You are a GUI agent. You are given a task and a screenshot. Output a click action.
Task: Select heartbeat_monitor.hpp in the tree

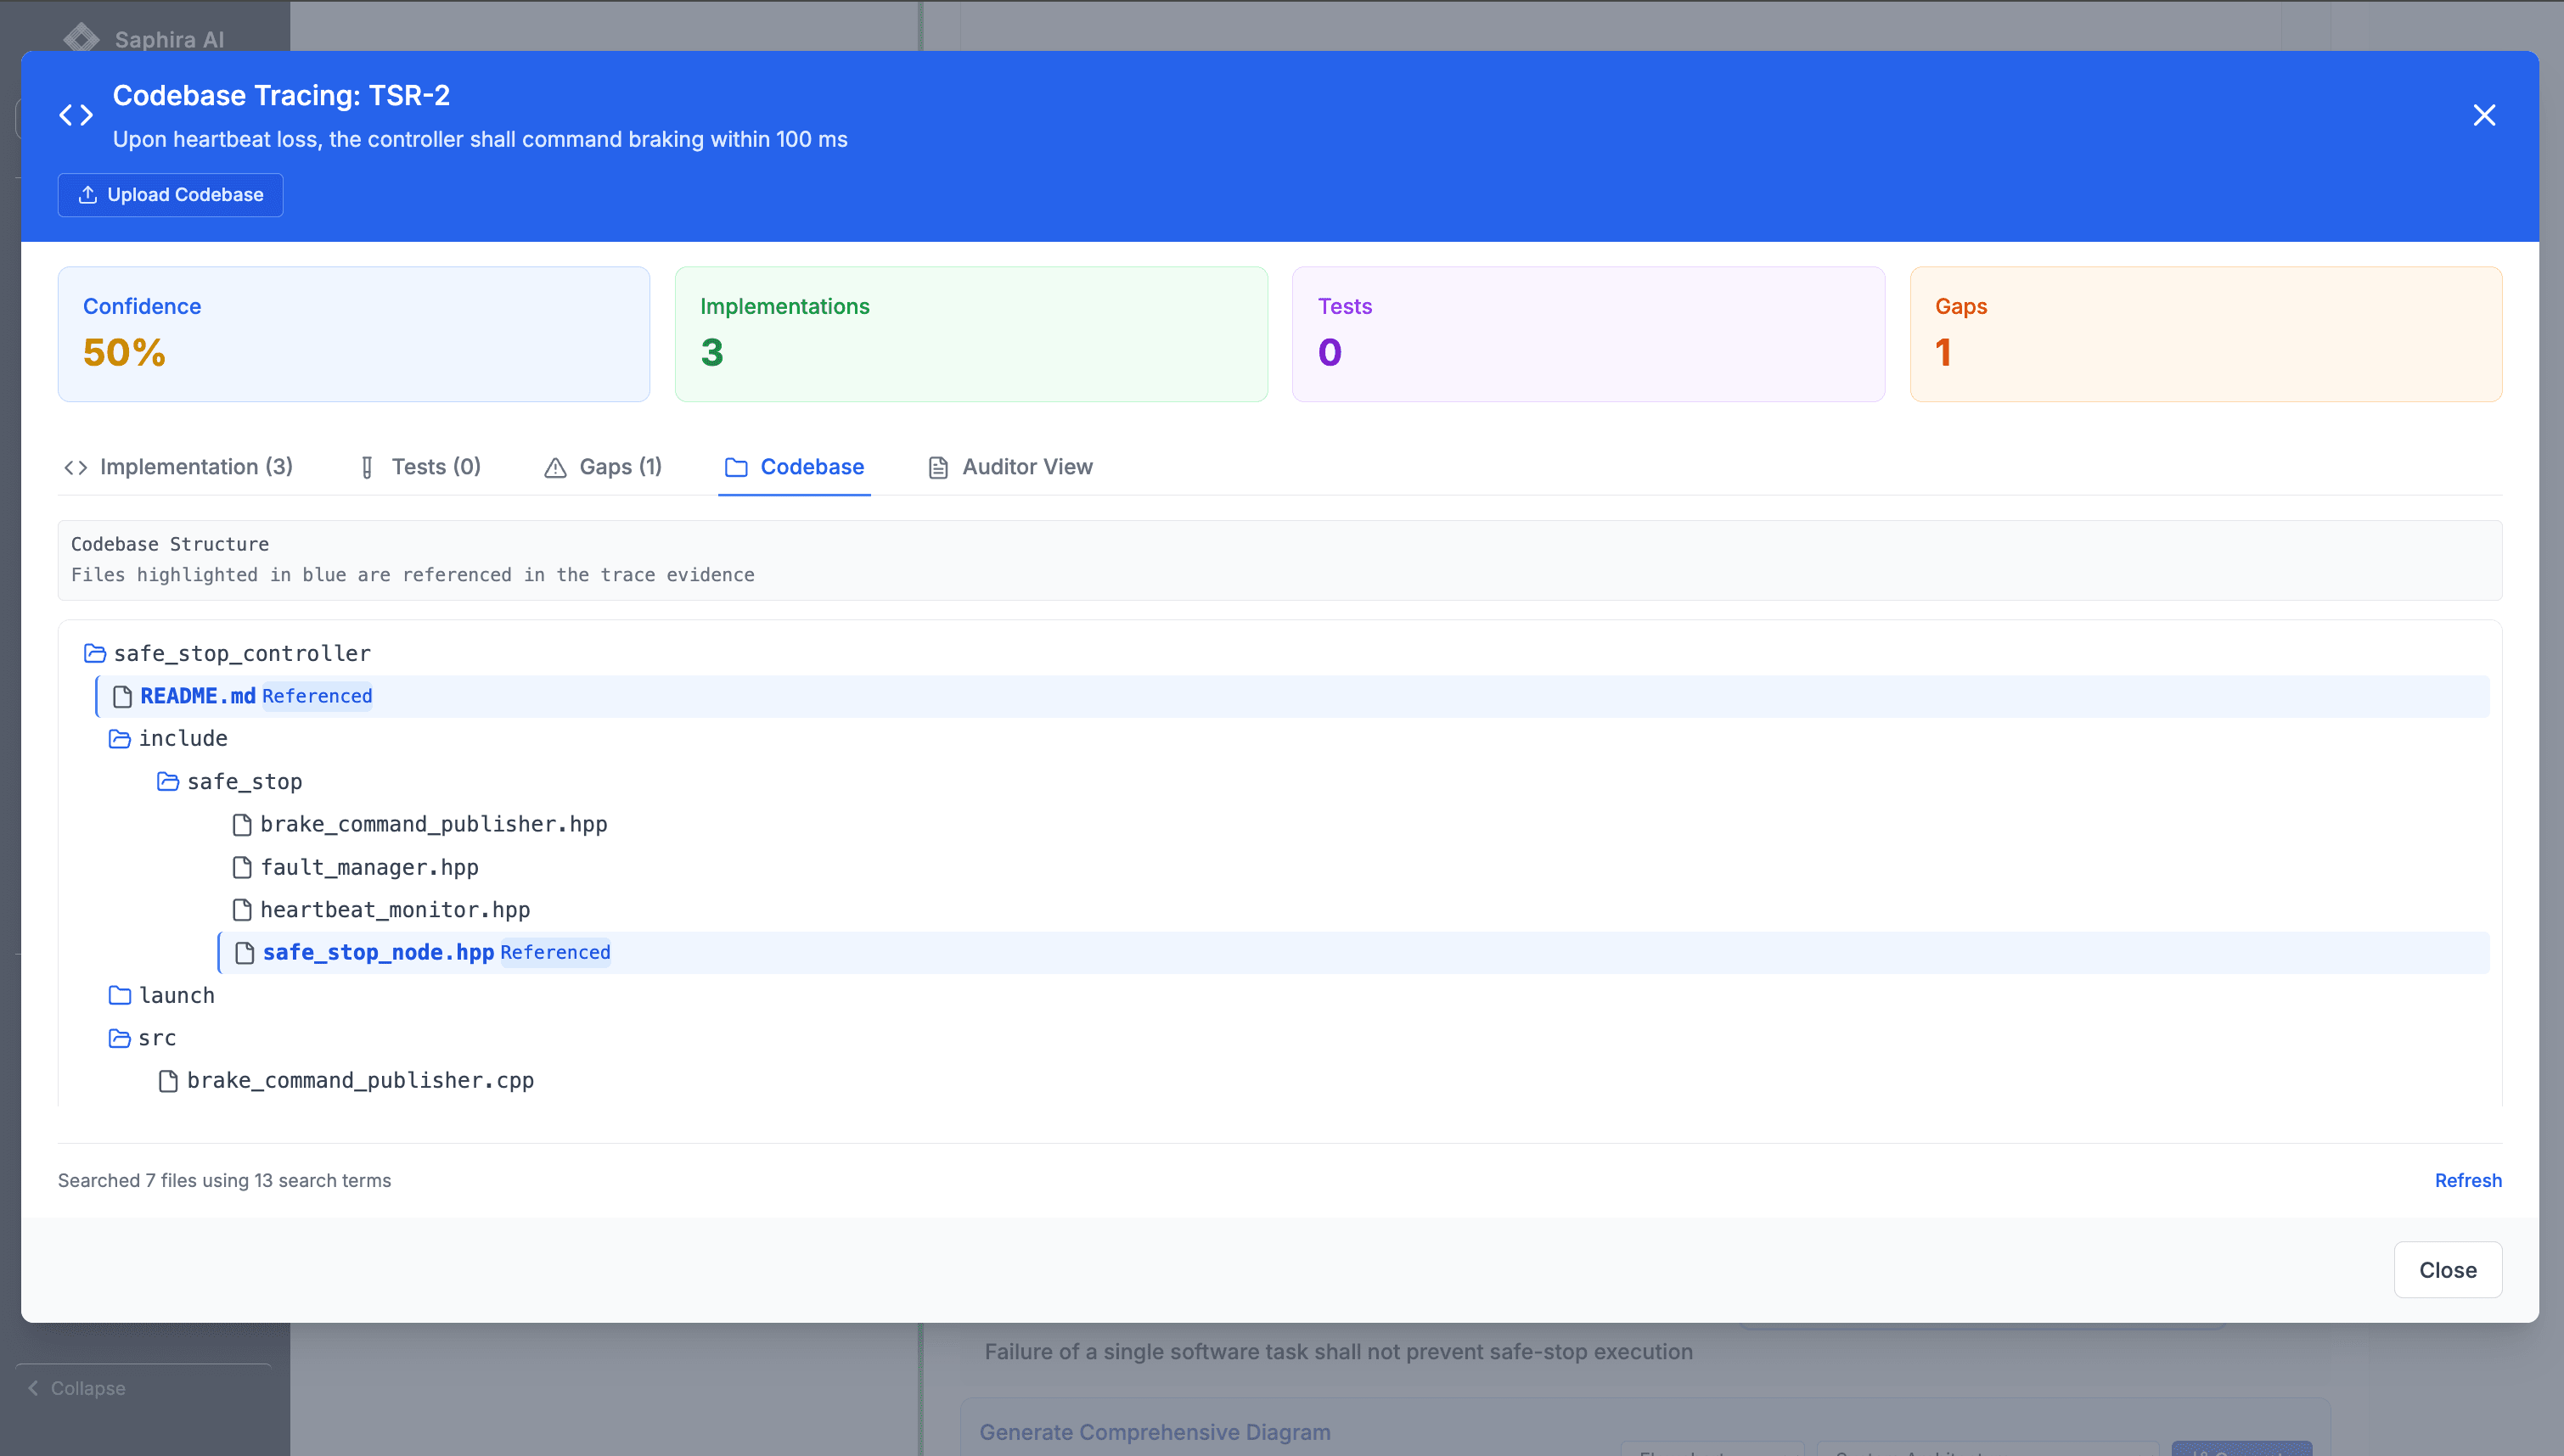[x=394, y=910]
